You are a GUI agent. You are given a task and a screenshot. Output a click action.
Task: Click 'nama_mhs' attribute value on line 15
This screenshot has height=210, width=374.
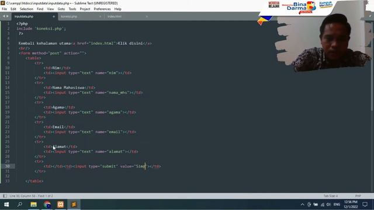pos(118,93)
